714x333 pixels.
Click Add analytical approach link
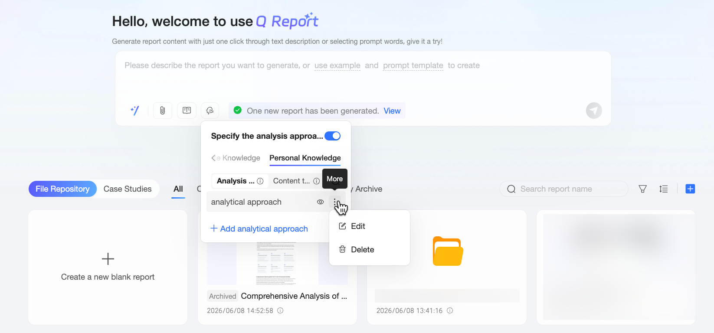pos(259,229)
